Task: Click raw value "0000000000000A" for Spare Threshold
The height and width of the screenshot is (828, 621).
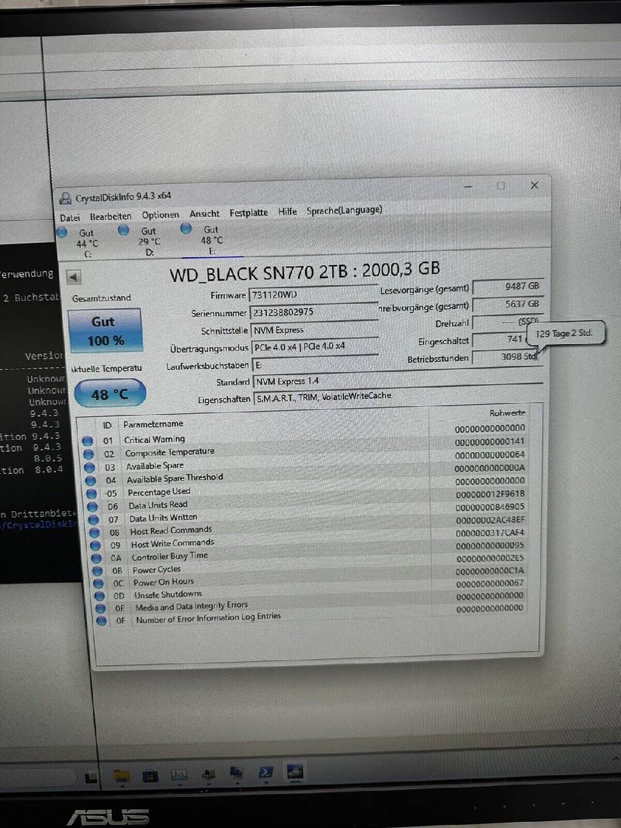Action: [x=490, y=468]
